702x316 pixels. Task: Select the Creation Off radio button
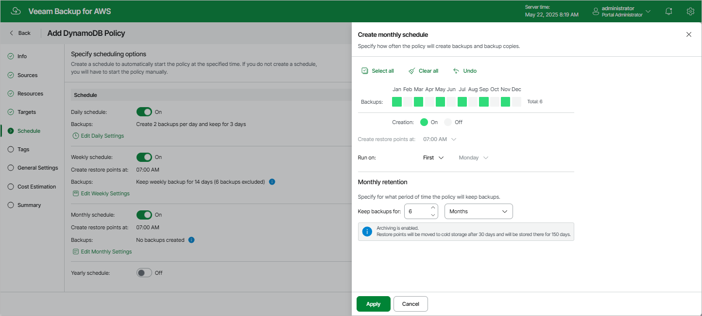pyautogui.click(x=448, y=122)
